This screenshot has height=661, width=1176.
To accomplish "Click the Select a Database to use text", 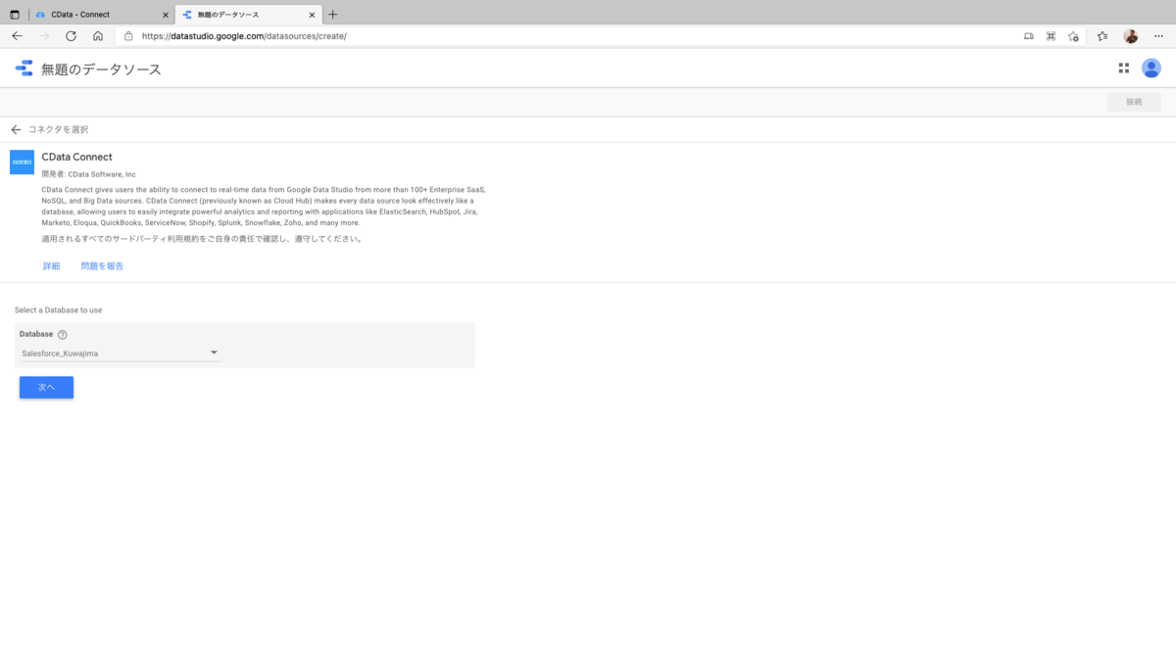I will coord(58,310).
